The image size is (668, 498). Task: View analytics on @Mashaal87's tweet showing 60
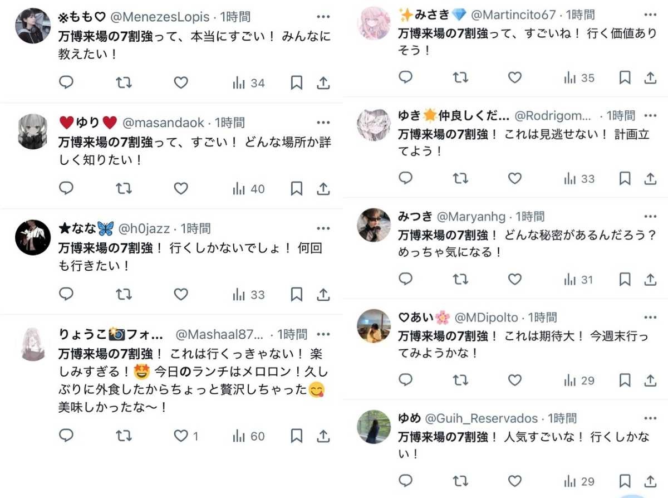coord(249,436)
